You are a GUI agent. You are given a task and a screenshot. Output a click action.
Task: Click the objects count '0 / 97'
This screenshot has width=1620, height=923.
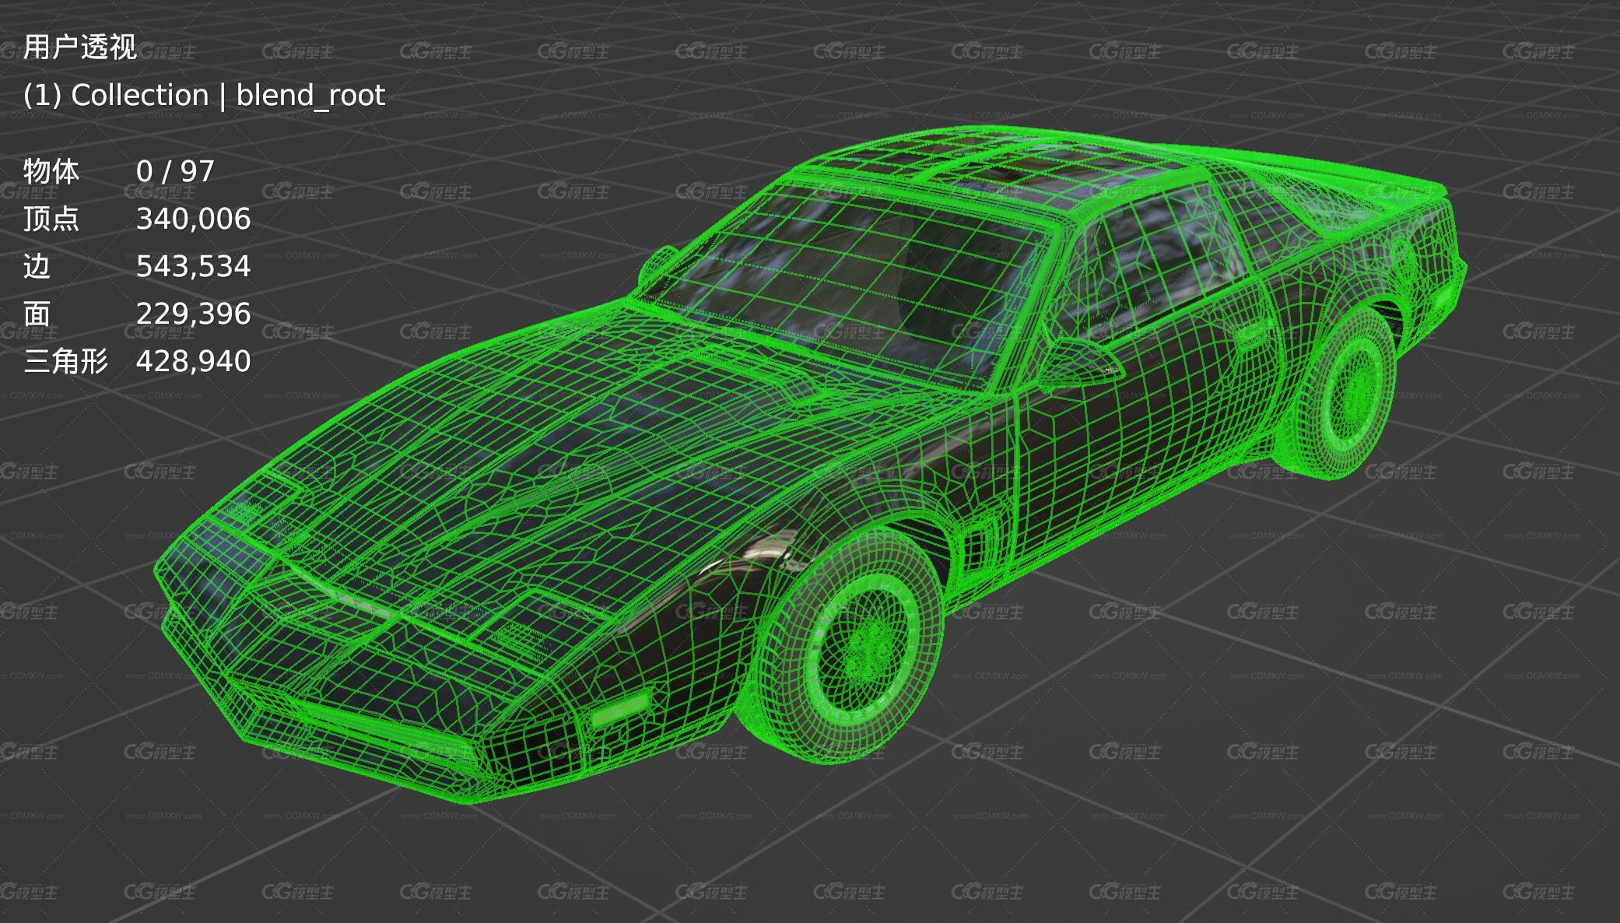[x=175, y=171]
